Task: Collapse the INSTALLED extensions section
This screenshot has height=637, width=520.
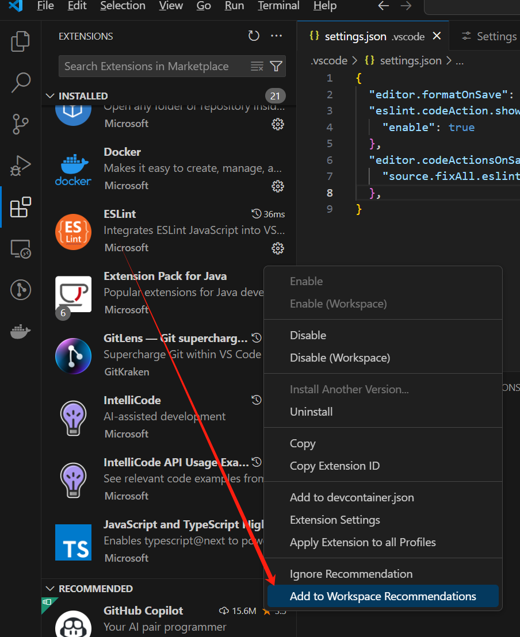Action: [x=51, y=96]
